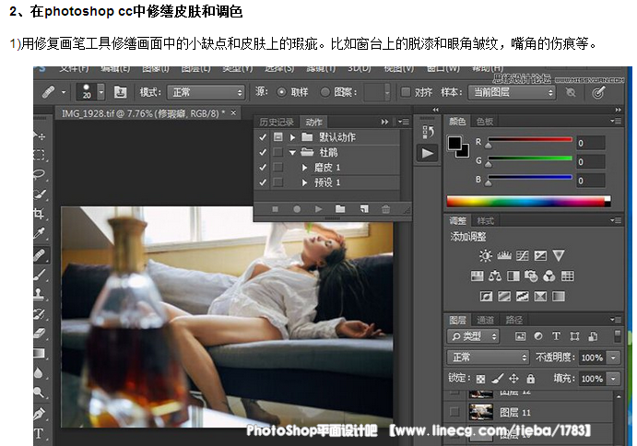Image resolution: width=637 pixels, height=446 pixels.
Task: Open the 模式 blend mode dropdown in options bar
Action: pos(206,93)
